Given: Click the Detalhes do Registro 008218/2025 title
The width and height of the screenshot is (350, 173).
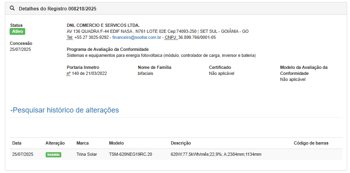Looking at the screenshot, I should pos(57,8).
